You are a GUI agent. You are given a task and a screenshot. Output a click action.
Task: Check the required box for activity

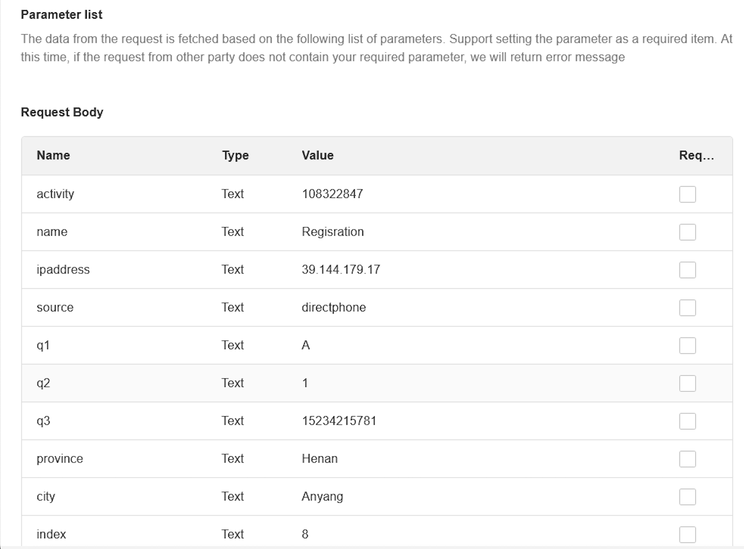point(687,194)
